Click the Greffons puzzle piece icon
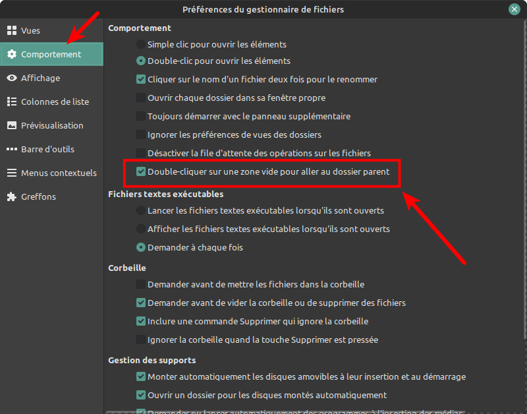Screen dimensions: 527x414 tap(12, 196)
